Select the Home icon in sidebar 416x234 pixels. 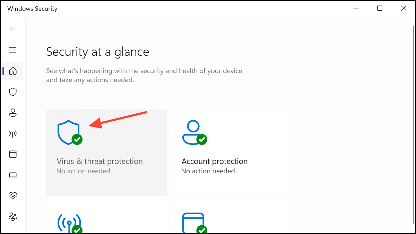13,71
